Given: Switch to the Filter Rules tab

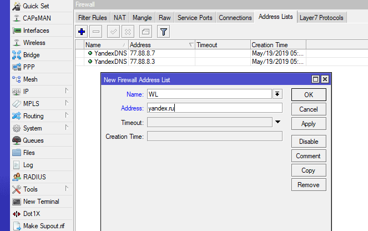Looking at the screenshot, I should (x=93, y=18).
